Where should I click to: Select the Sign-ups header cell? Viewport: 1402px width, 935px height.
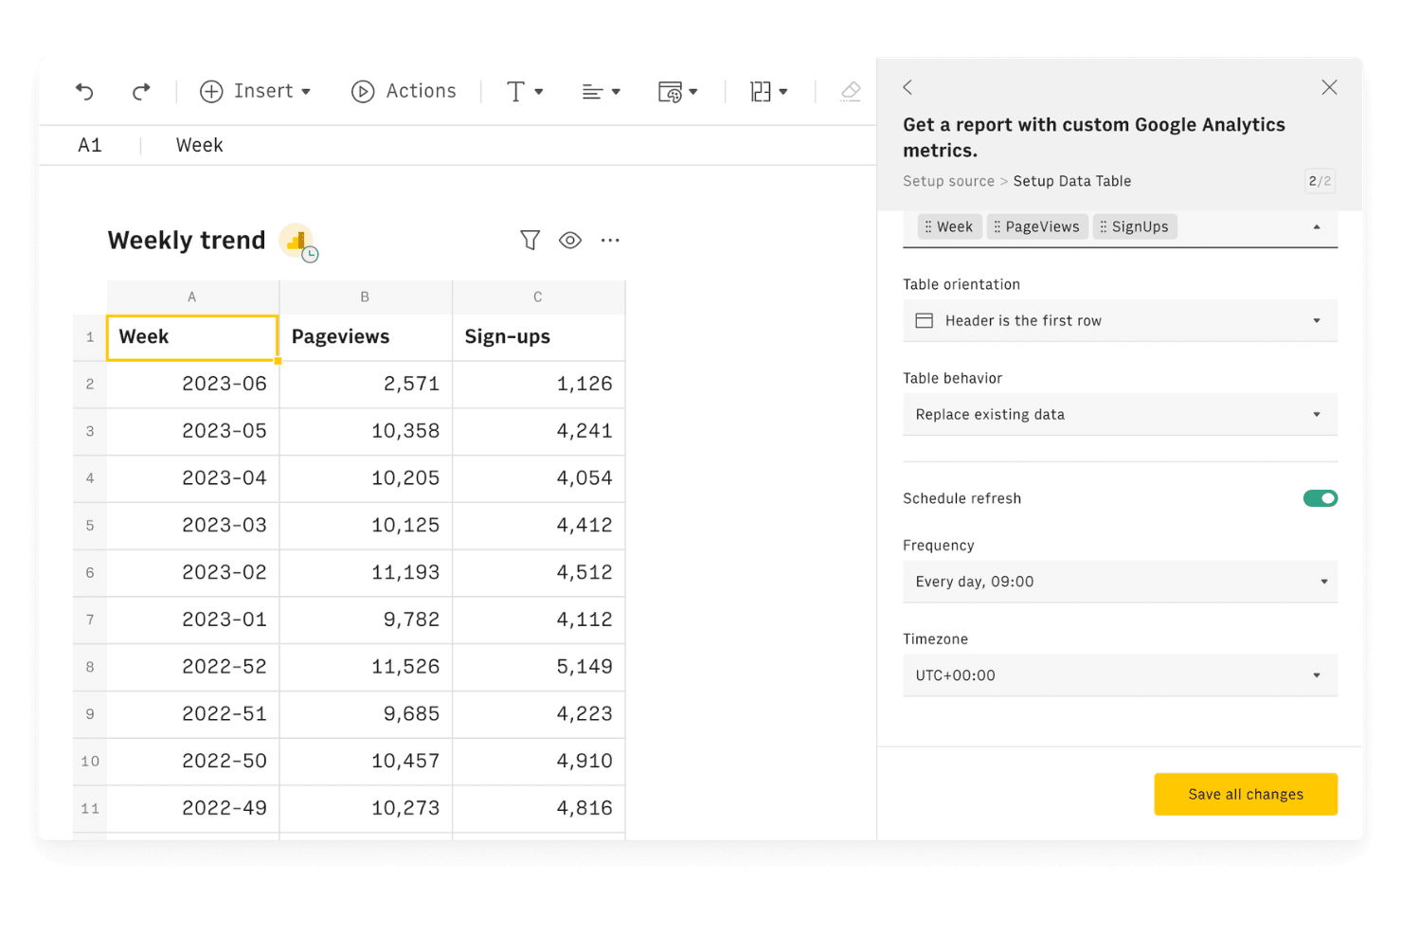click(x=538, y=337)
